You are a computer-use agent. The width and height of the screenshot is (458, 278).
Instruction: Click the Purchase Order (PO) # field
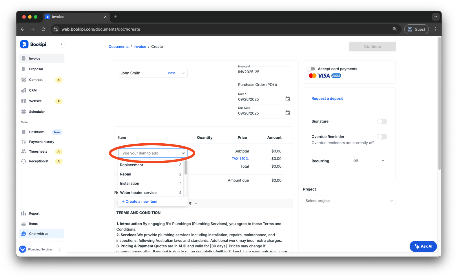point(264,85)
